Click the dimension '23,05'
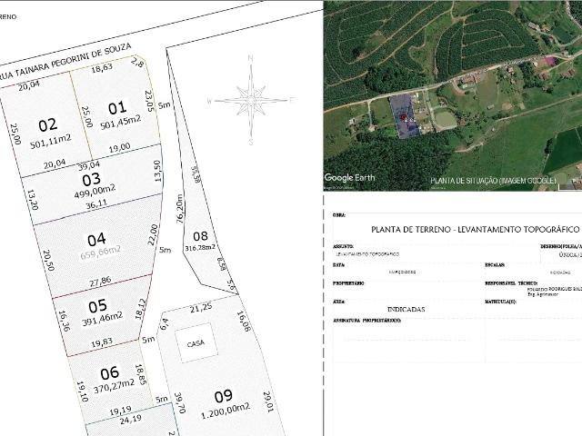582x436 pixels. click(x=149, y=101)
